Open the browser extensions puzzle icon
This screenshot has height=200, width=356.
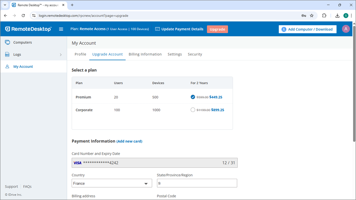pos(324,16)
